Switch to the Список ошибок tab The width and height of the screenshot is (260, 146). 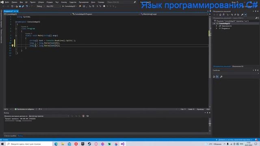(x=10, y=136)
